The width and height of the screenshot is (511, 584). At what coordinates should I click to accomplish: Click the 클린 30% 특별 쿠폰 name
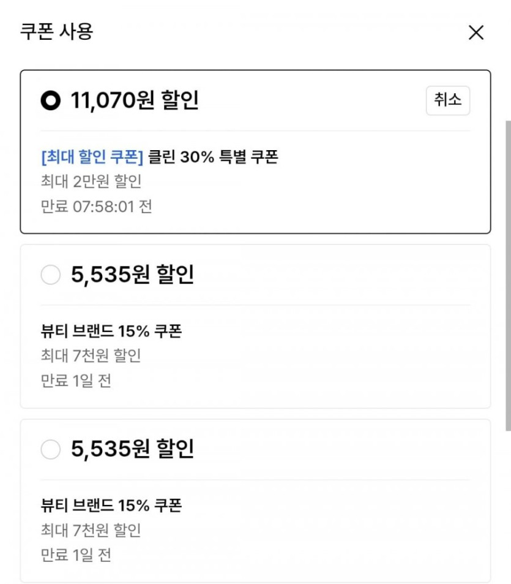(x=213, y=157)
